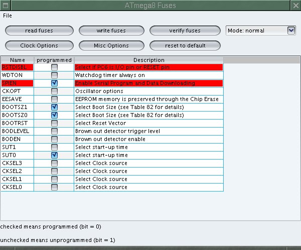
Task: Click 'Select Reset Vector' description
Action: [149, 123]
